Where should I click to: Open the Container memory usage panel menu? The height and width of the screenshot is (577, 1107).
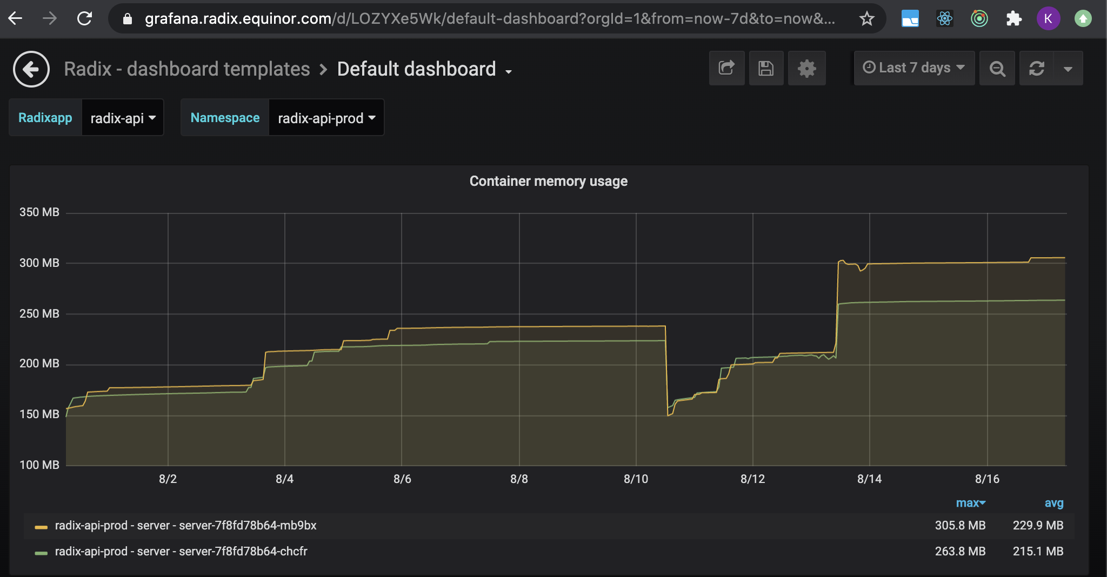[548, 181]
